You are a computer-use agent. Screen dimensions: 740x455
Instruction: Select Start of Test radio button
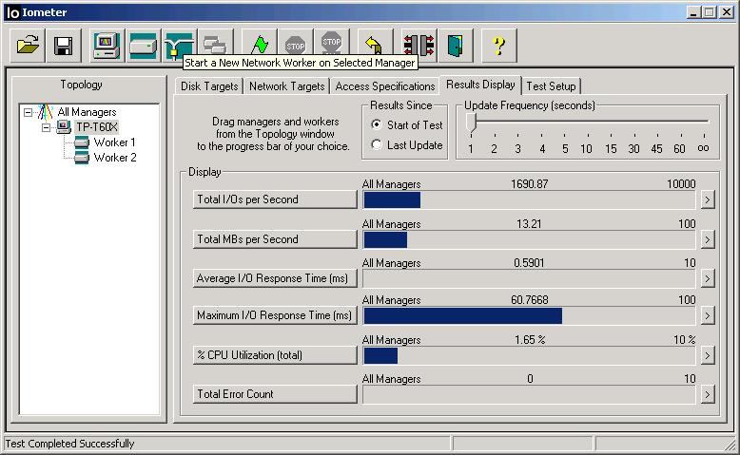point(376,124)
